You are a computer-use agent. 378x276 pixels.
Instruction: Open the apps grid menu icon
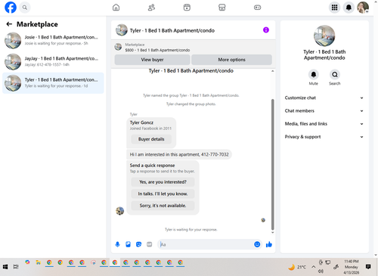coord(334,8)
